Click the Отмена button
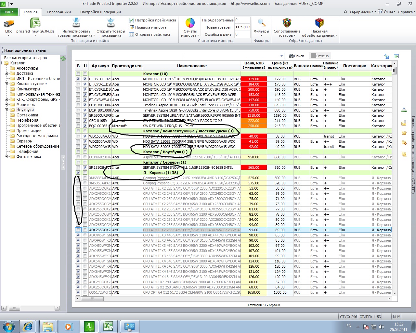The image size is (416, 333). coord(320,56)
